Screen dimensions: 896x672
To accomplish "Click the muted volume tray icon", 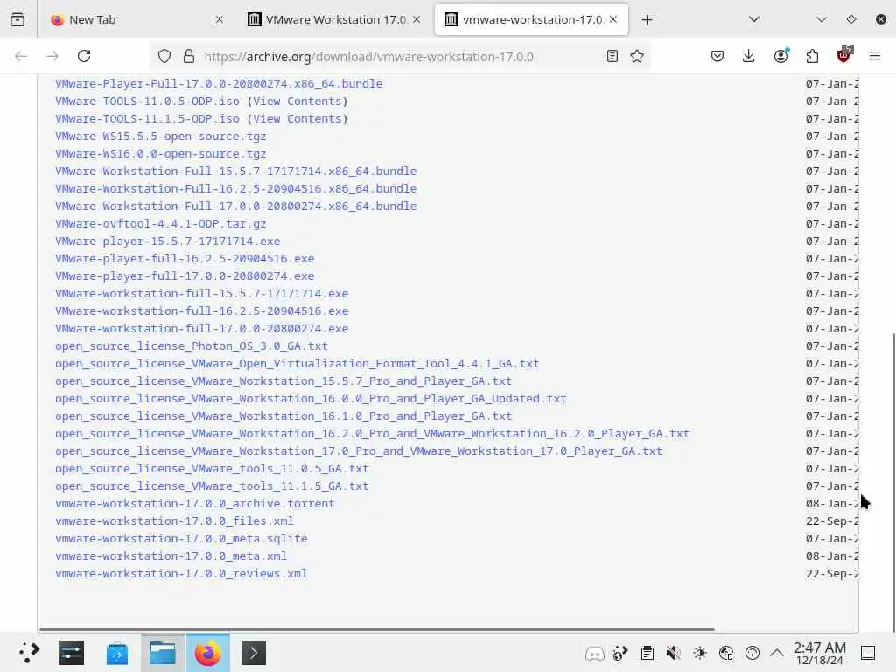I will pyautogui.click(x=673, y=653).
